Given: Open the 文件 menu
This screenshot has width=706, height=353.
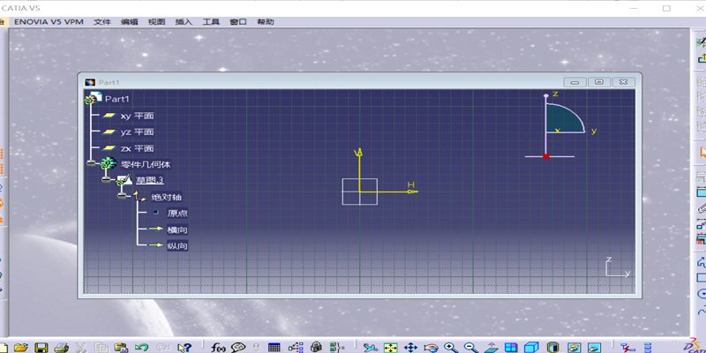Looking at the screenshot, I should pyautogui.click(x=102, y=21).
